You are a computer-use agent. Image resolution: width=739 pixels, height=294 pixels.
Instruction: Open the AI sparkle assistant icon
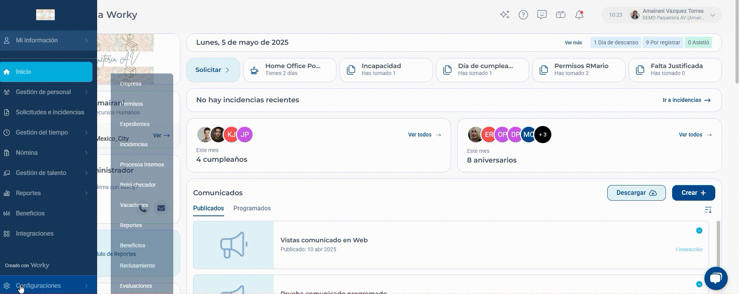pos(505,15)
